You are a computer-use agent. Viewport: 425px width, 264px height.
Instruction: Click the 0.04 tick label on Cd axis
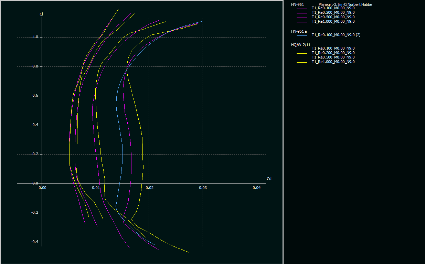point(256,188)
